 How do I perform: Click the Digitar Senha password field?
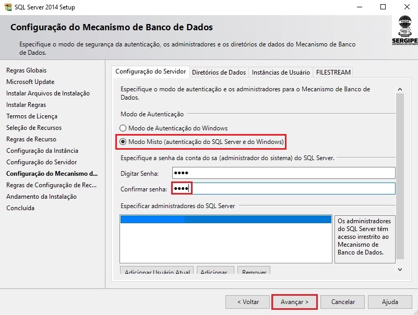pyautogui.click(x=283, y=173)
